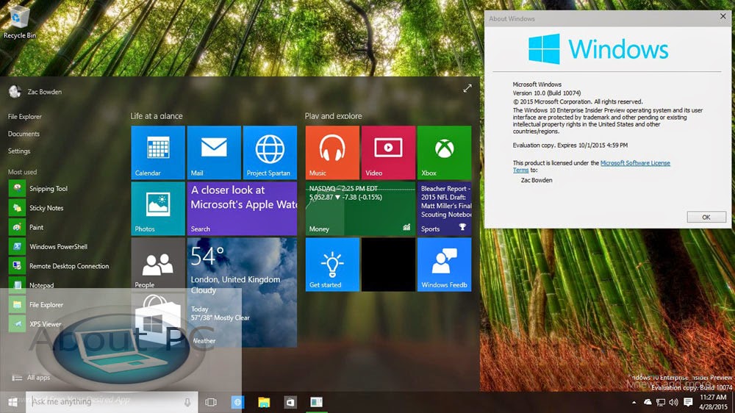Select the Recycle Bin desktop icon

[x=19, y=23]
